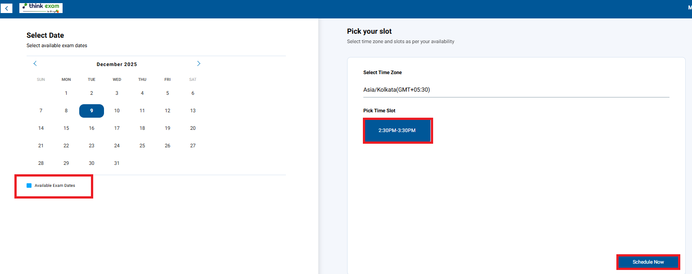Select the 2:30PM-3:30PM time slot
This screenshot has width=692, height=274.
click(x=397, y=130)
